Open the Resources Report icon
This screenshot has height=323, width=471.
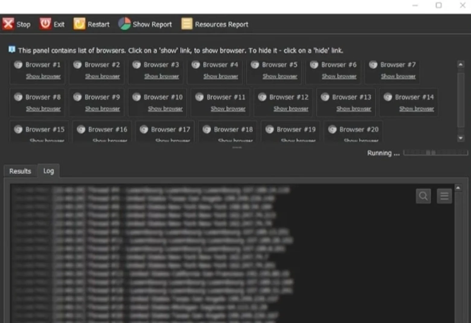(x=187, y=24)
